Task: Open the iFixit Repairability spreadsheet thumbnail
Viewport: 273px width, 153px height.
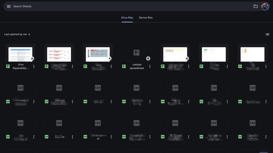Action: pyautogui.click(x=20, y=54)
